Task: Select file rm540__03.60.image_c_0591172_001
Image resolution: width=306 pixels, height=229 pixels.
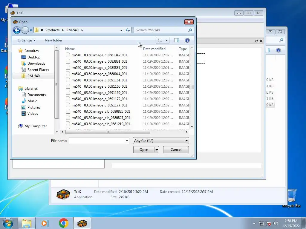Action: click(x=99, y=99)
